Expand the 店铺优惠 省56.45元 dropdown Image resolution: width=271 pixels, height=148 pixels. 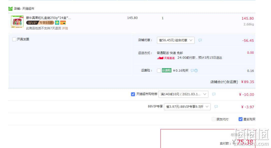(176, 40)
